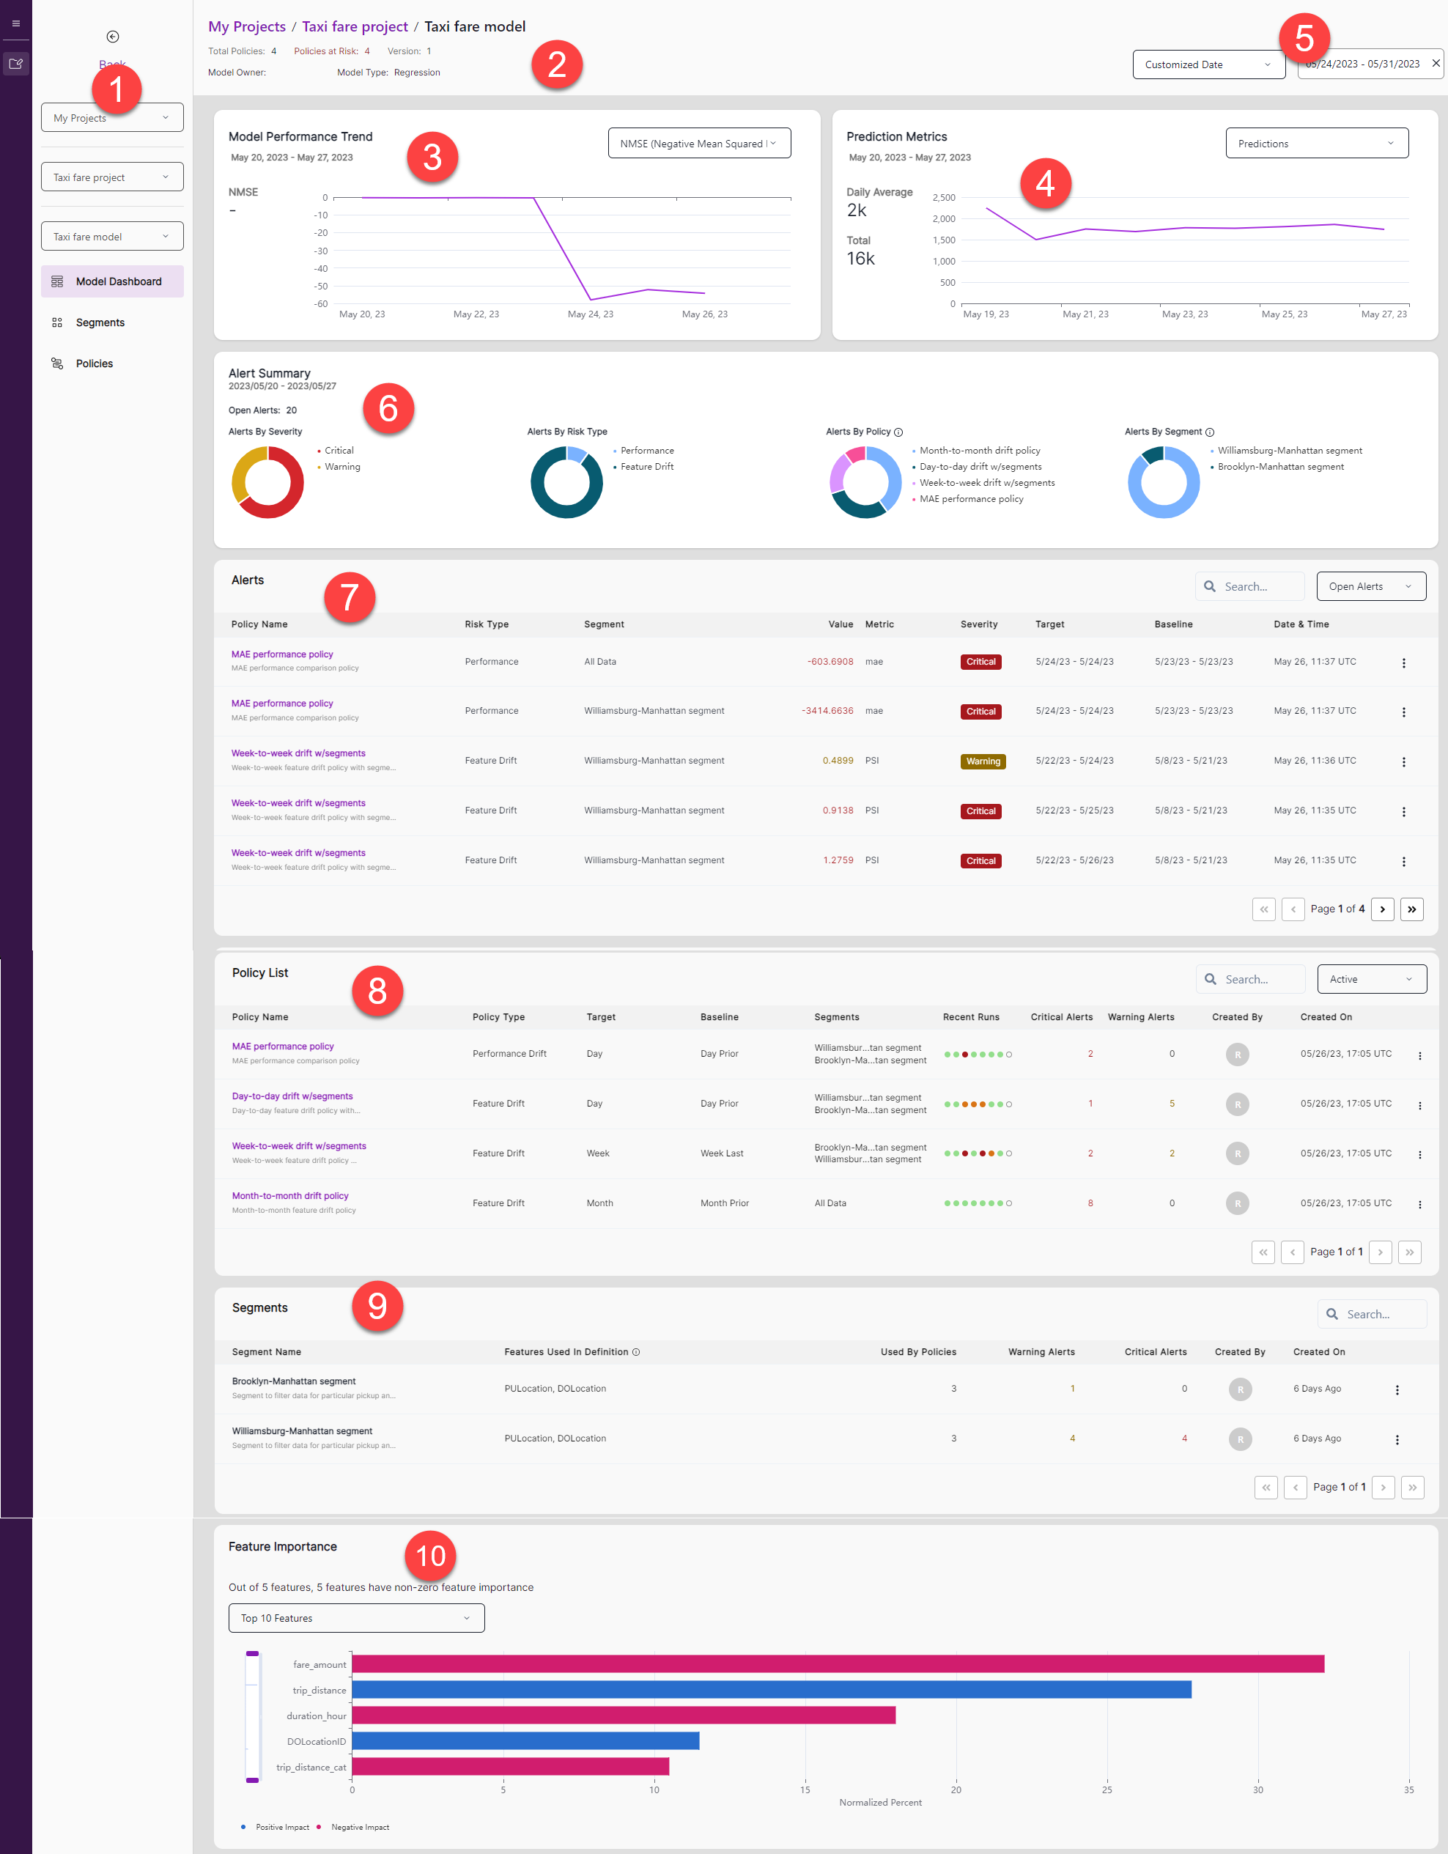
Task: Open the hamburger menu icon
Action: 15,23
